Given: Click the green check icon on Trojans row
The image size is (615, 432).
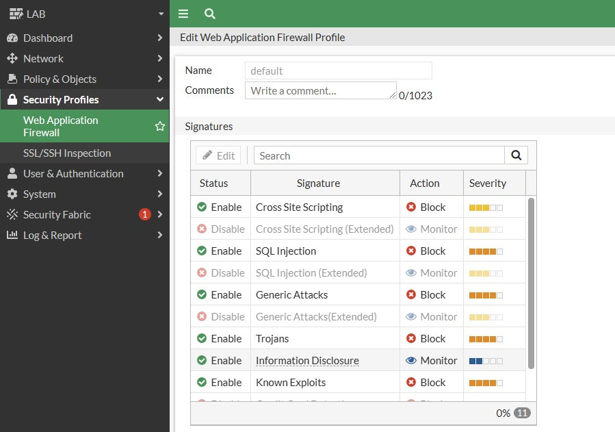Looking at the screenshot, I should 202,338.
